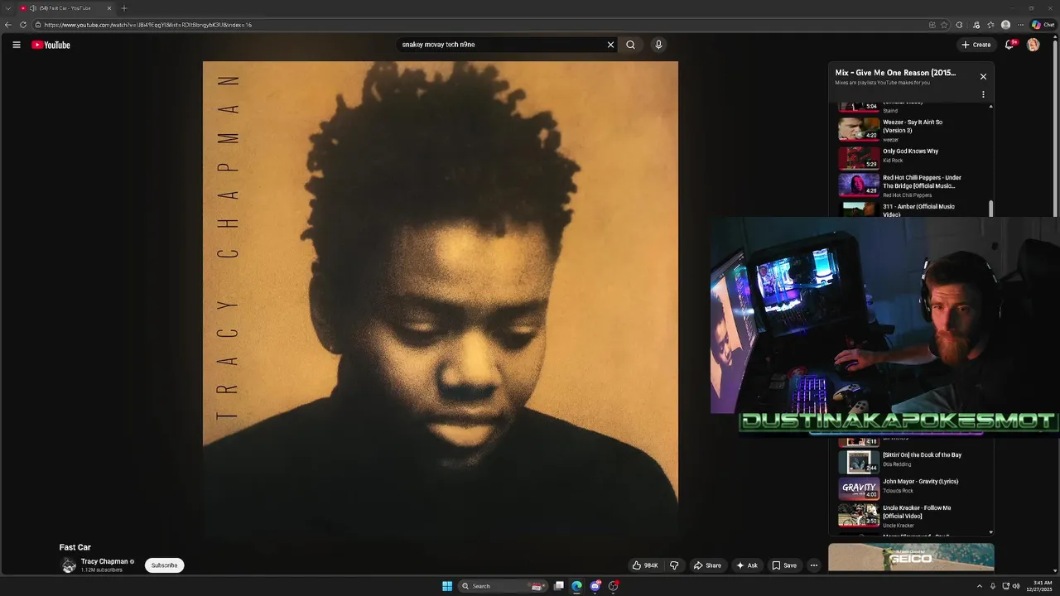Open the Windows Start menu

pos(447,586)
